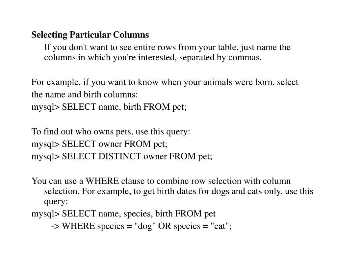
Task: Click the heading Selecting Particular Columns
Action: click(x=90, y=35)
